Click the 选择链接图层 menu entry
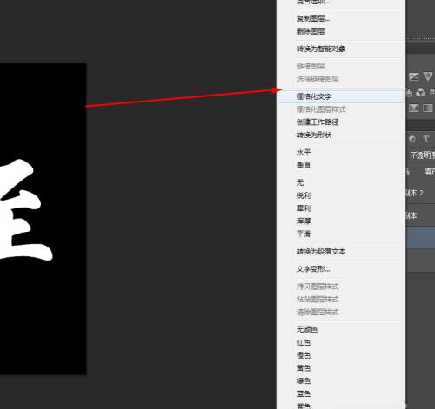435x409 pixels. pyautogui.click(x=318, y=79)
